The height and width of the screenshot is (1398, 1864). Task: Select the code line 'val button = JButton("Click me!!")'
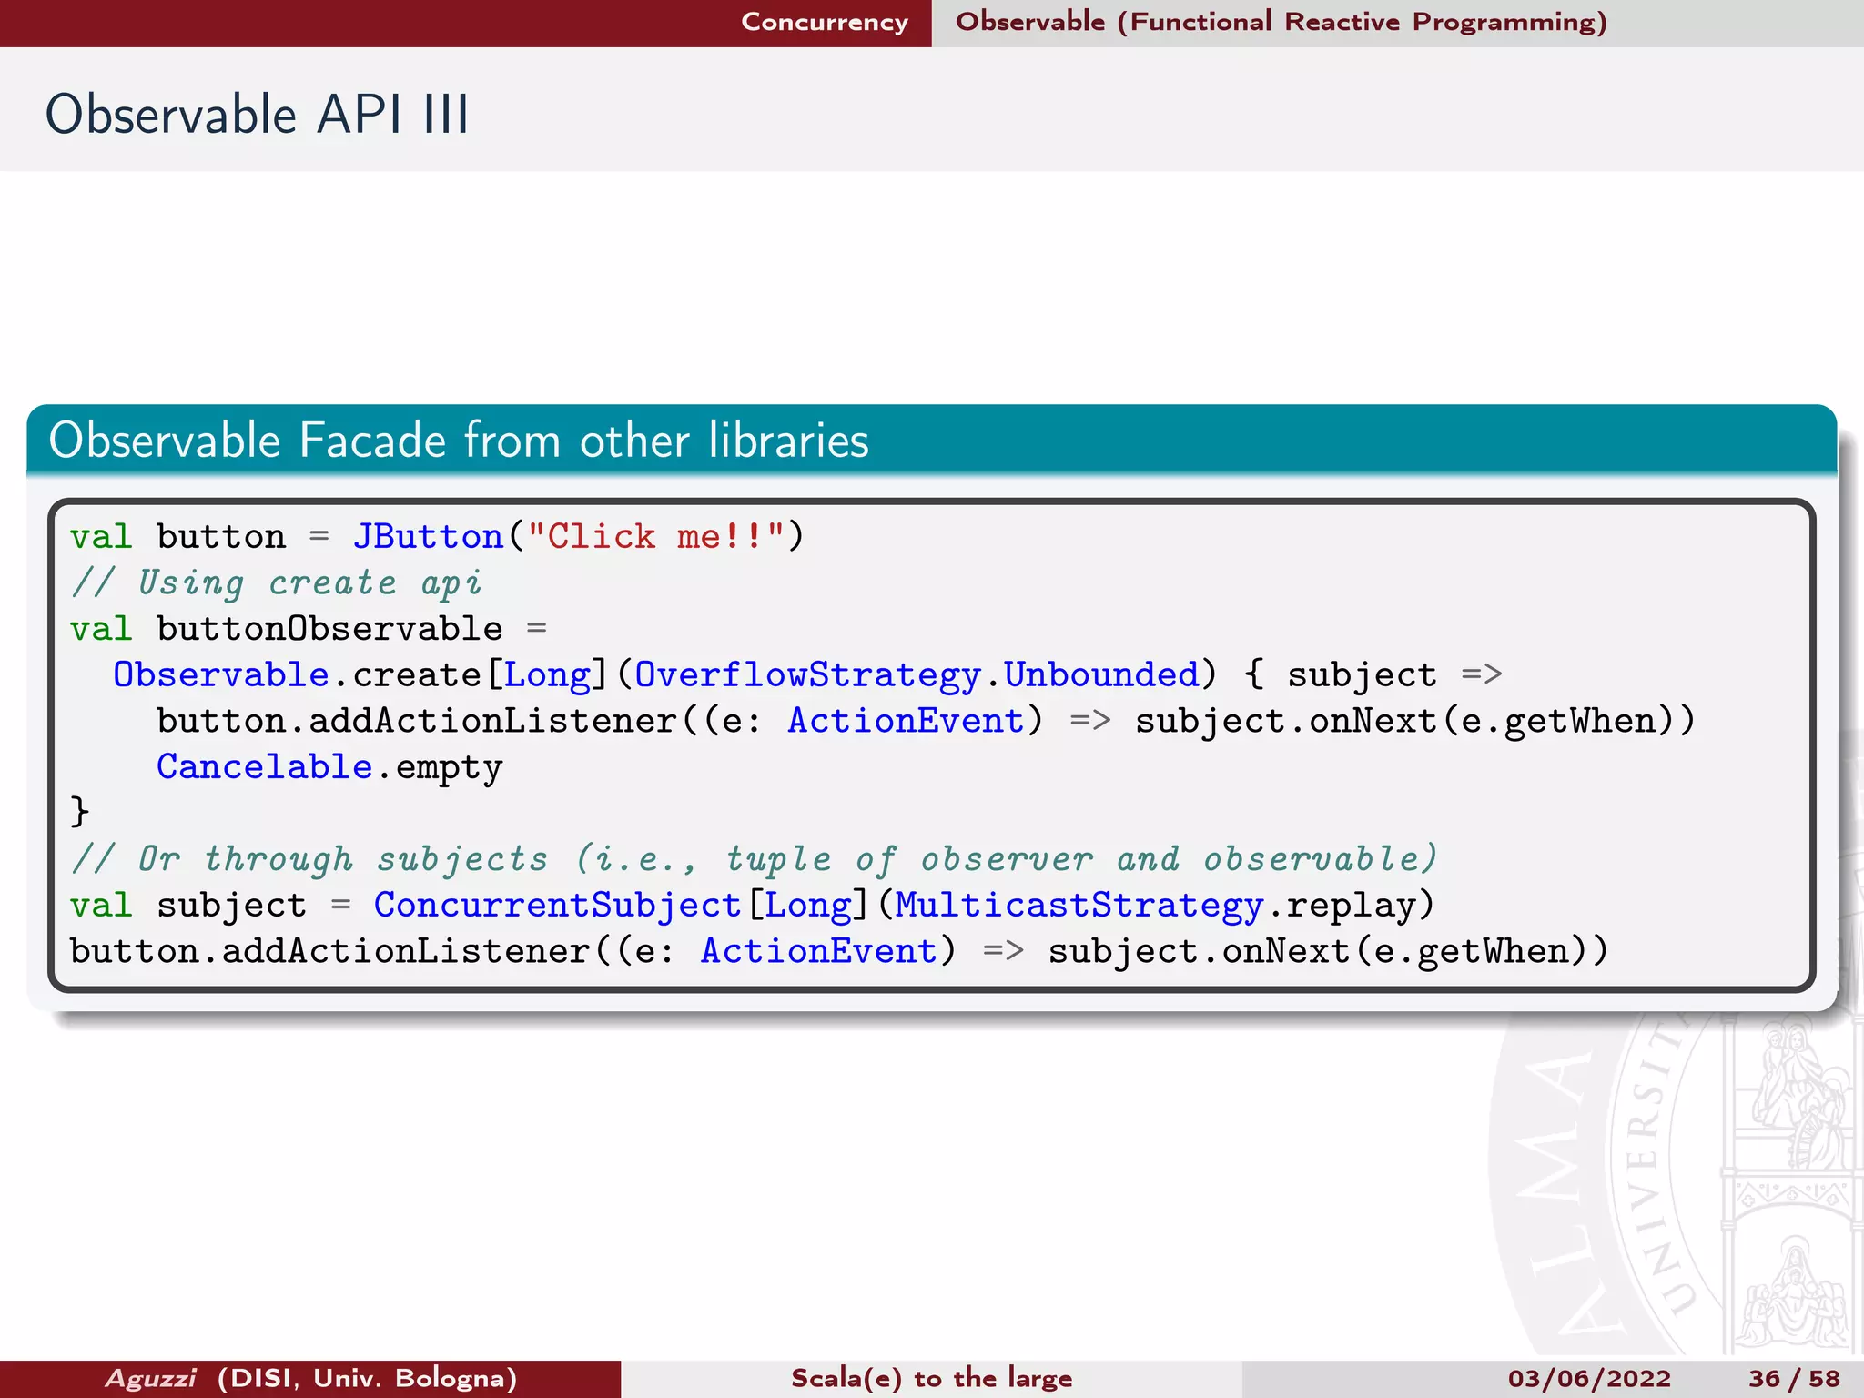pos(437,536)
